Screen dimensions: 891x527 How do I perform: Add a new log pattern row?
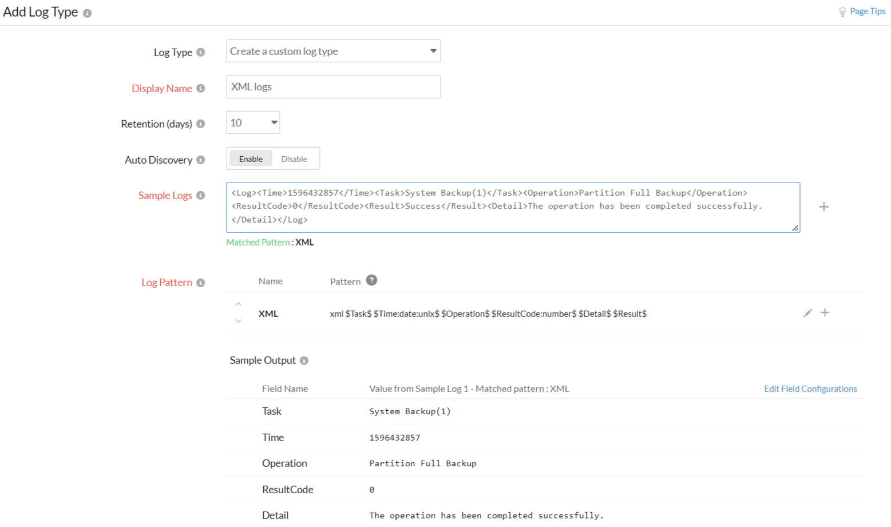point(825,312)
